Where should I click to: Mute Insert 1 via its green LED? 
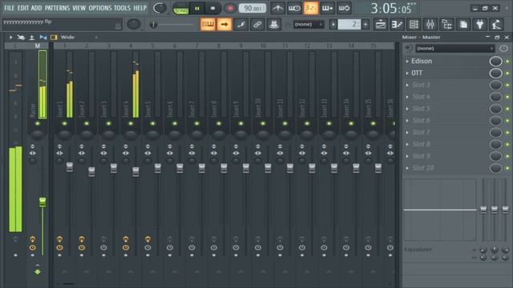tap(64, 124)
